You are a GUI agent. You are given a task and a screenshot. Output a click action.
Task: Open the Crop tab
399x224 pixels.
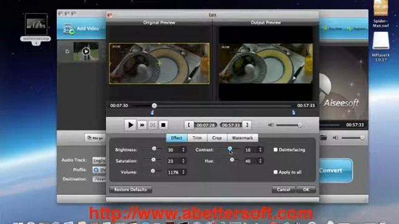[217, 138]
